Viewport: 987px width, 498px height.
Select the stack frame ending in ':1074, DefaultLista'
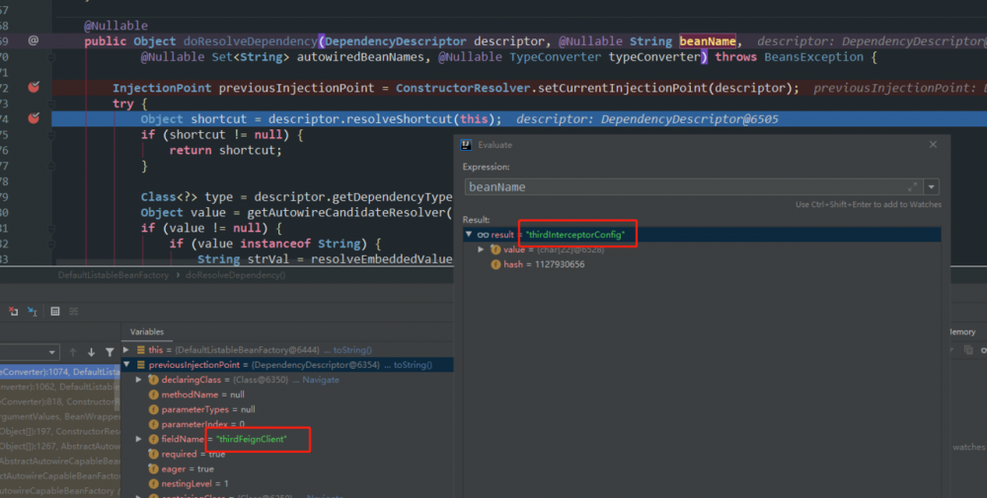(x=60, y=372)
